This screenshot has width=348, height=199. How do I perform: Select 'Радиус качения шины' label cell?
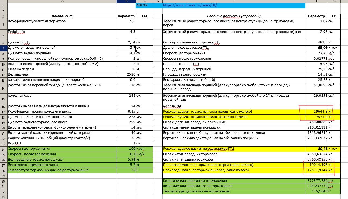[62, 138]
